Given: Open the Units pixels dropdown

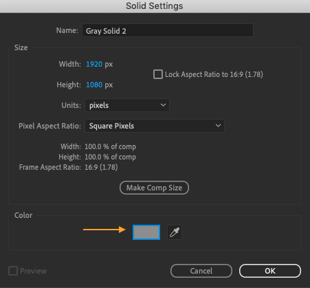Looking at the screenshot, I should 127,105.
